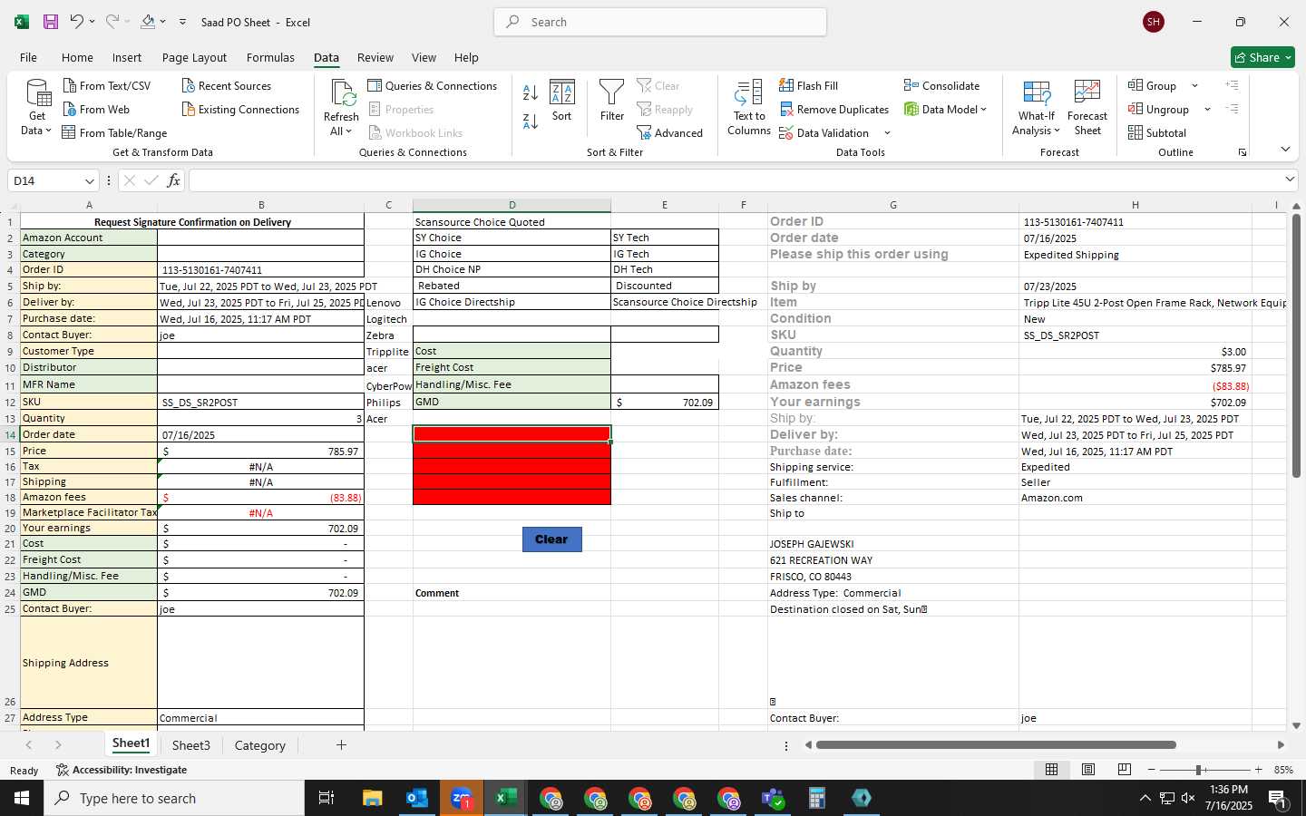The height and width of the screenshot is (816, 1306).
Task: Click the horizontal scrollbar thumb
Action: click(996, 745)
